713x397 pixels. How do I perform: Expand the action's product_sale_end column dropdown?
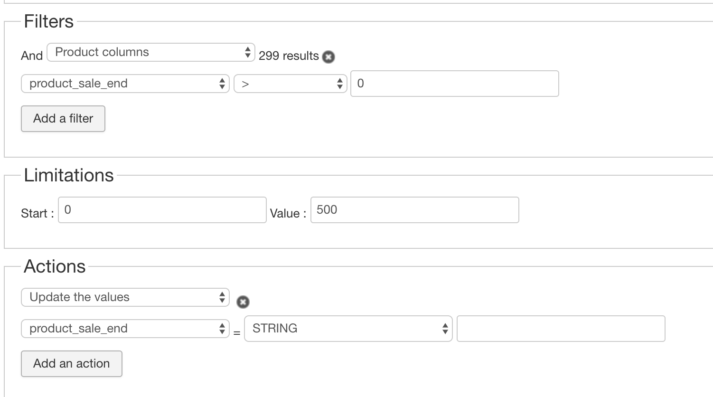pyautogui.click(x=125, y=329)
